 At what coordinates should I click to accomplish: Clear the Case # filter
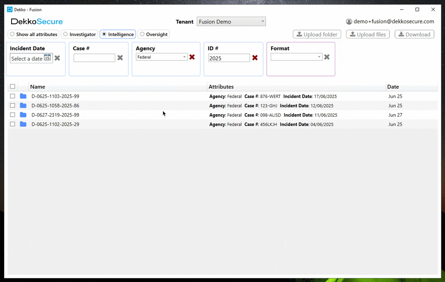120,58
